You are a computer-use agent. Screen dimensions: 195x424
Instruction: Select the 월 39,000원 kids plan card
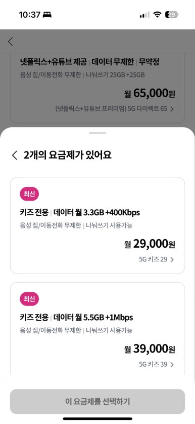coord(97,329)
